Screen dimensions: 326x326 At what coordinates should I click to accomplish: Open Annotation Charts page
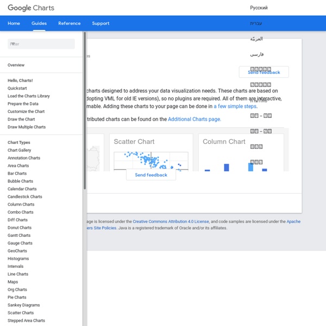(24, 158)
